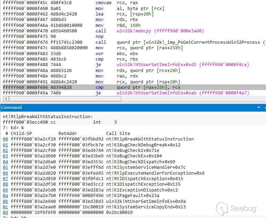
Task: Select win32k!NtUserSetImeInfoEx+0x9a call site
Action: pos(146,201)
